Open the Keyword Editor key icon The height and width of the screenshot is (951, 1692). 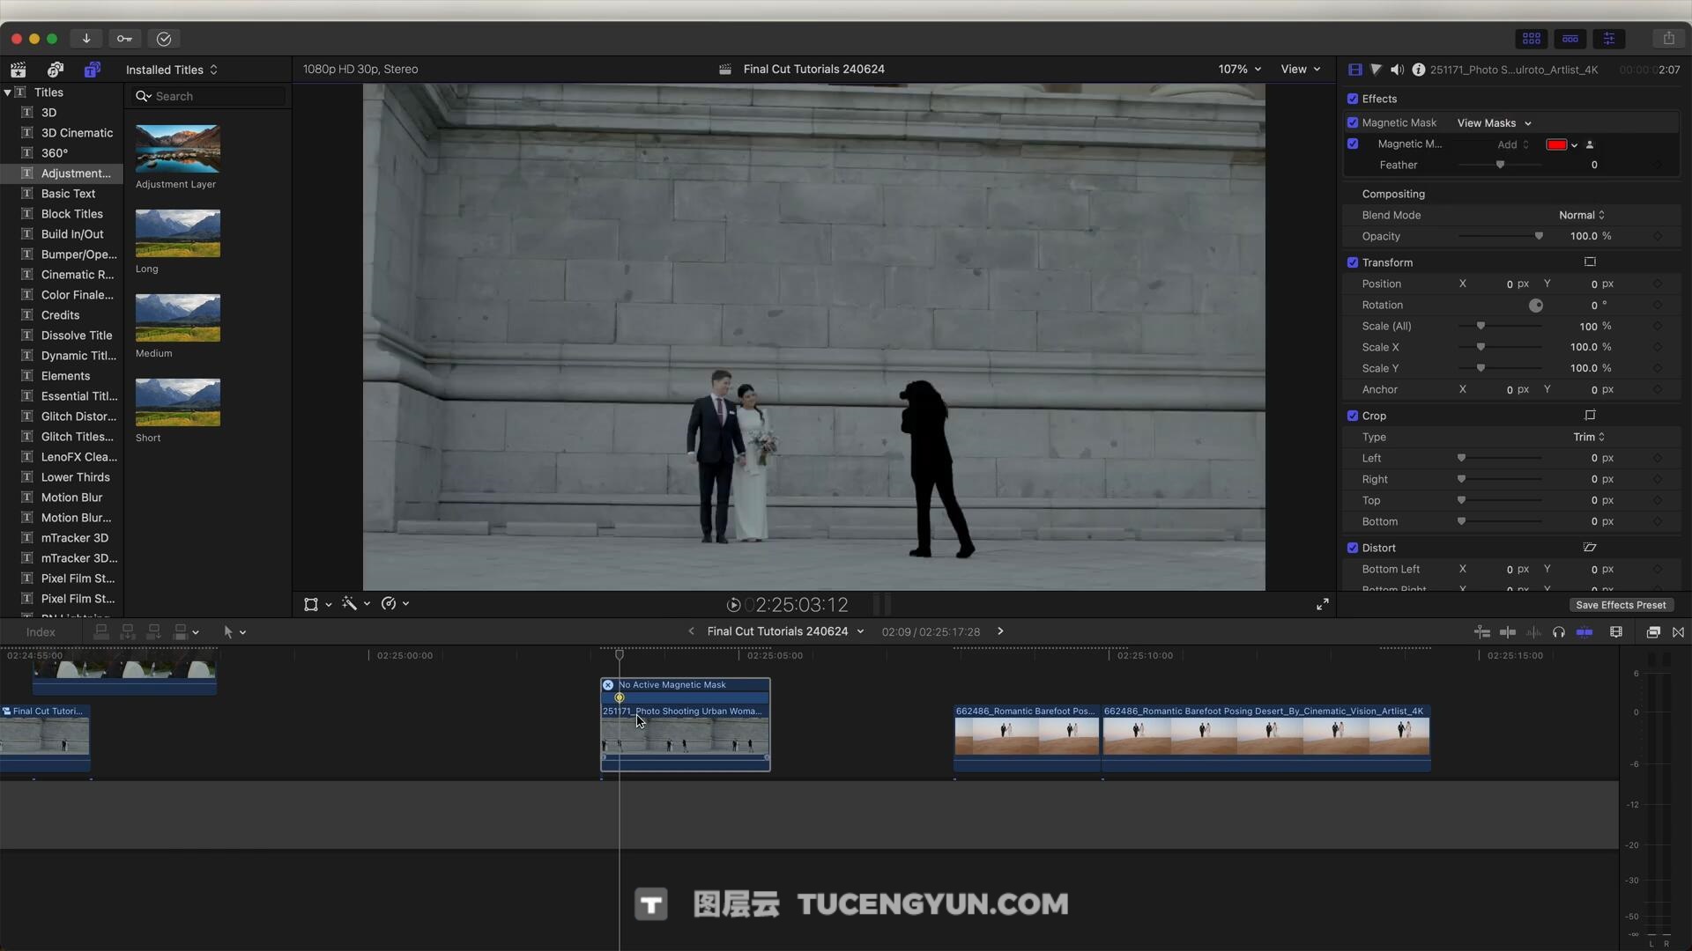(124, 39)
